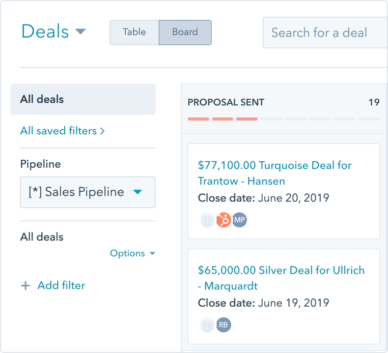388x353 pixels.
Task: Click the MP owner avatar
Action: coord(239,220)
